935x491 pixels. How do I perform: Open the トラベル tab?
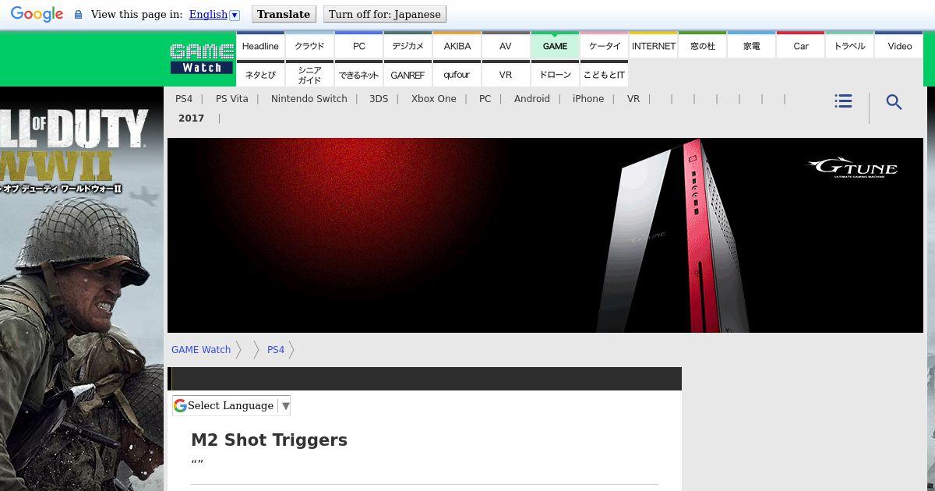pos(849,45)
